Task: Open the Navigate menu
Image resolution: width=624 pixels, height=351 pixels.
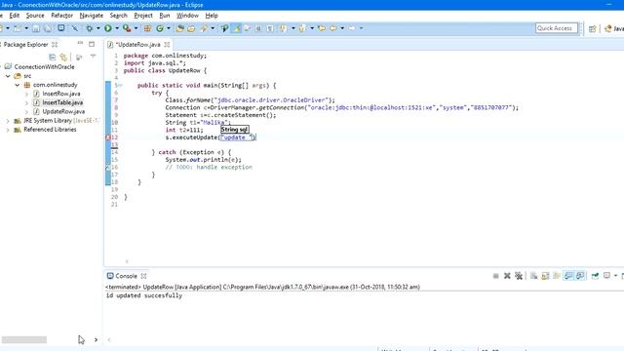Action: click(x=91, y=16)
